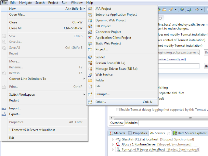
Task: Click the Open Task folder toolbar icon
Action: pos(164,10)
